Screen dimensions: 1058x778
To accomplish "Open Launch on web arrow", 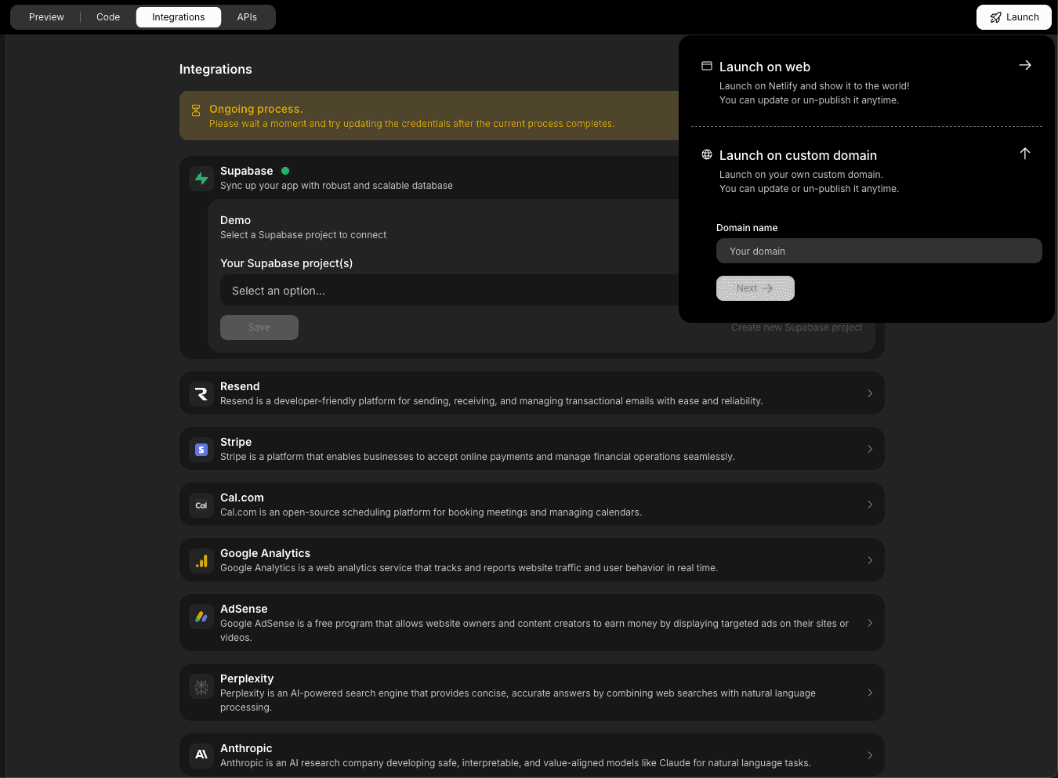I will click(x=1024, y=65).
